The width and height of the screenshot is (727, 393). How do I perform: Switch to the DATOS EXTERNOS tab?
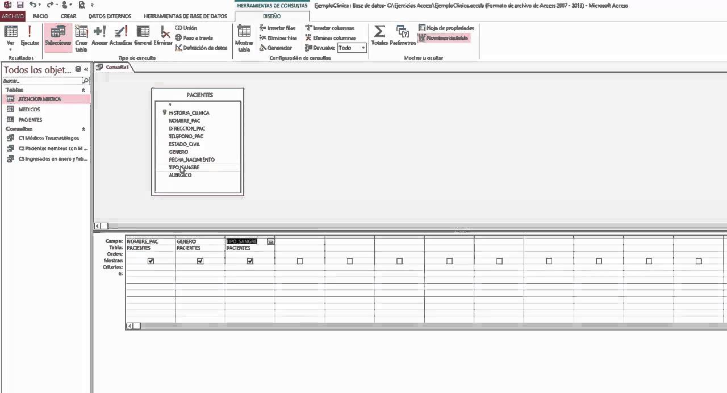[110, 16]
